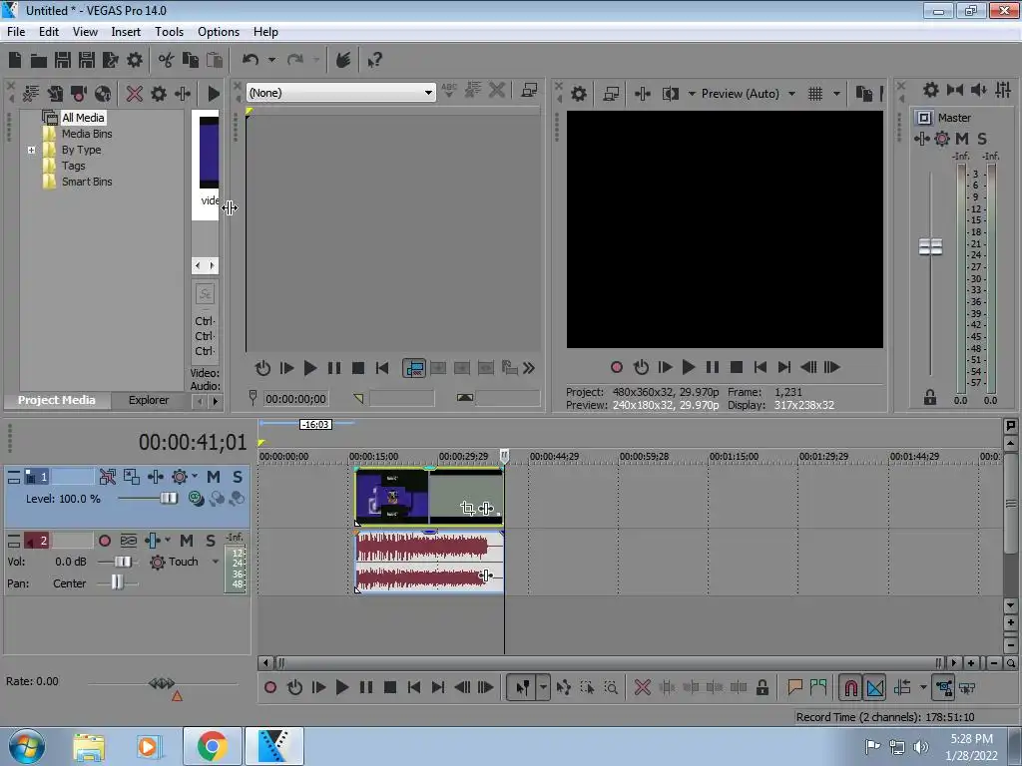Lock event with padlock icon

click(762, 687)
